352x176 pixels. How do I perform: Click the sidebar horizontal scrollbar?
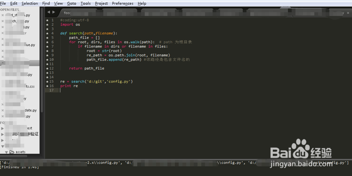14,156
